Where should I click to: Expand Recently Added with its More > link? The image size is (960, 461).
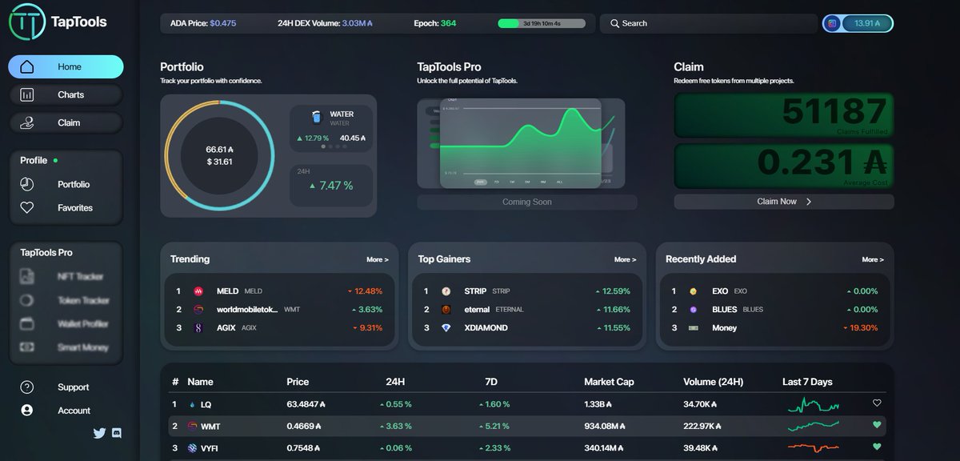click(873, 259)
